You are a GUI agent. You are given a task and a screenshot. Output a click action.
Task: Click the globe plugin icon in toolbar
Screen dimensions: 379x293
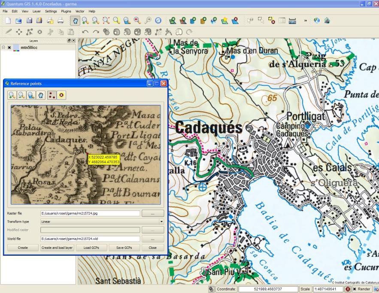317,21
